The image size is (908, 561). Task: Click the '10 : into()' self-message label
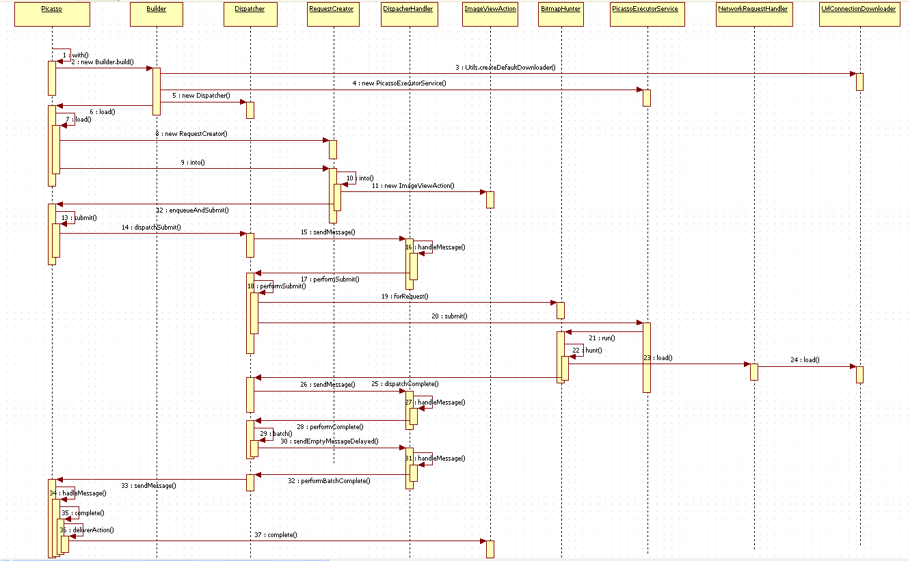click(360, 178)
